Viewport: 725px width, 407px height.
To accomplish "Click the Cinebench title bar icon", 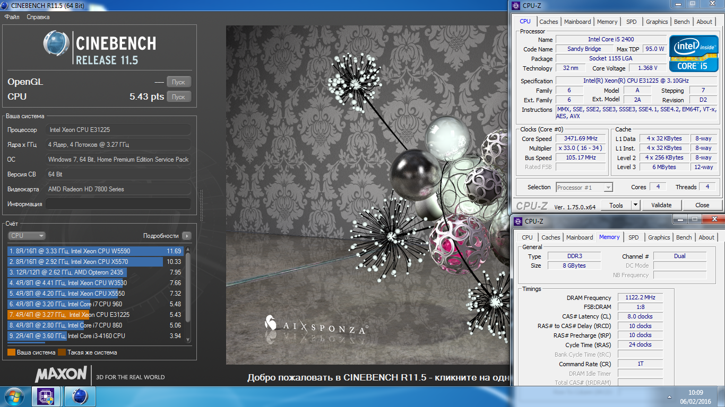I will [5, 5].
